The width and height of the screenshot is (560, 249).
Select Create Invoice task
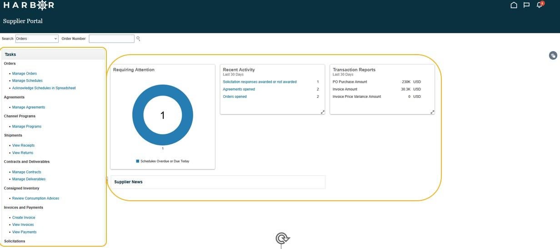[24, 218]
